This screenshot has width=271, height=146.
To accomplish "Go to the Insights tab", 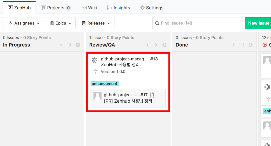I will [119, 8].
